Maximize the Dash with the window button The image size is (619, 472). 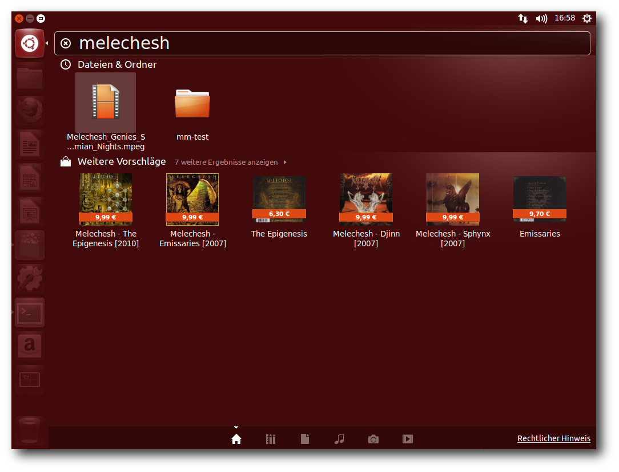tap(41, 18)
